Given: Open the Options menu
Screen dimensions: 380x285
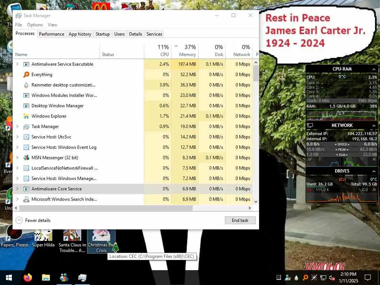Looking at the screenshot, I should click(x=35, y=25).
